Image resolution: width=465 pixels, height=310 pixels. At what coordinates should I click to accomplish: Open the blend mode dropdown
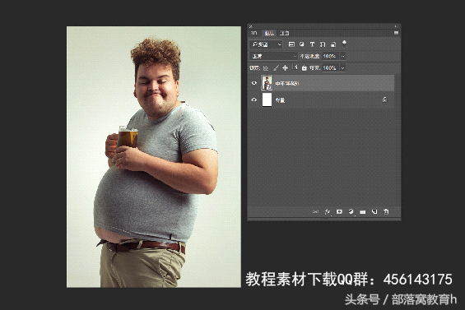click(273, 56)
